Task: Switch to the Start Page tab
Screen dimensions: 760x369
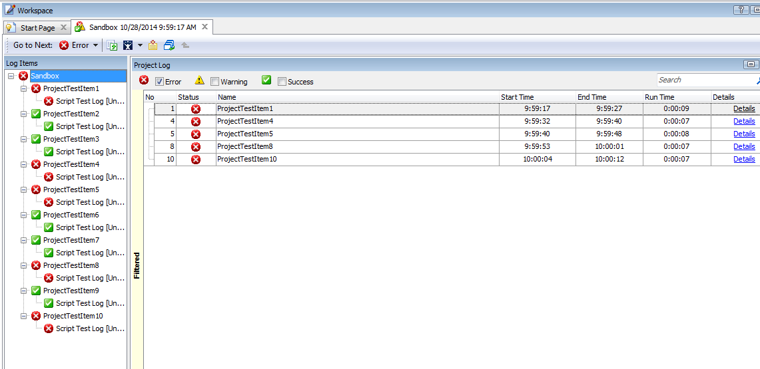Action: pyautogui.click(x=37, y=28)
